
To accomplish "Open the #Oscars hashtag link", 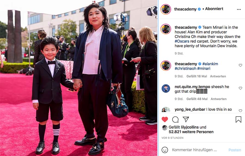I will pyautogui.click(x=182, y=41).
